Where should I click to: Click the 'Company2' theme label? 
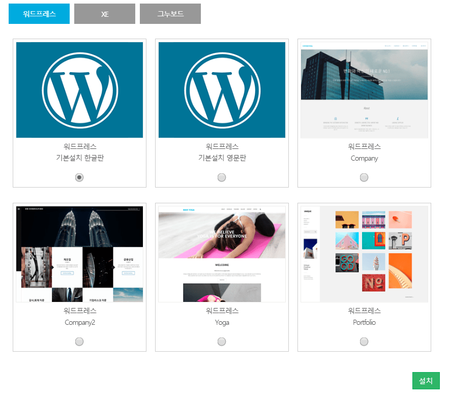[x=80, y=322]
